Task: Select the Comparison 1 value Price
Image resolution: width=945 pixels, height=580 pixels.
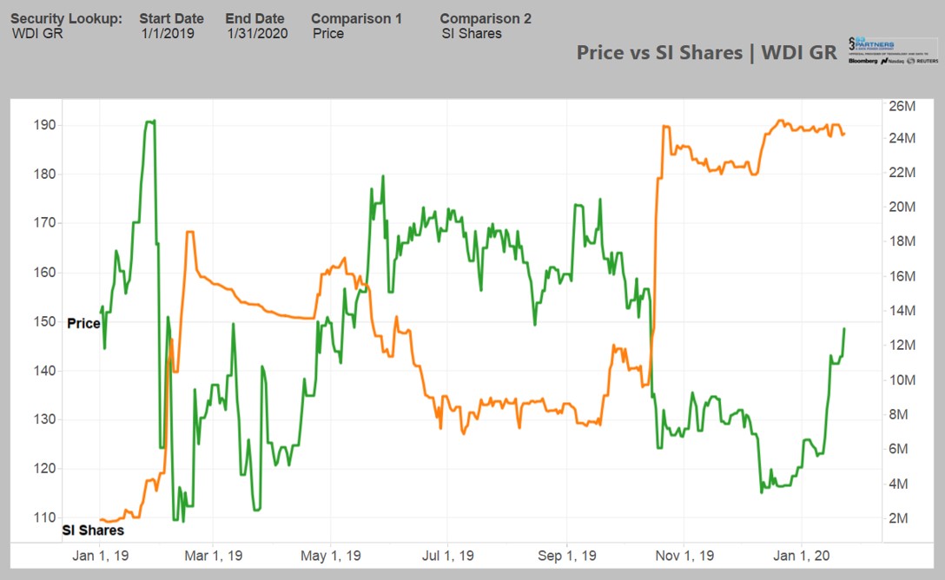Action: tap(328, 34)
